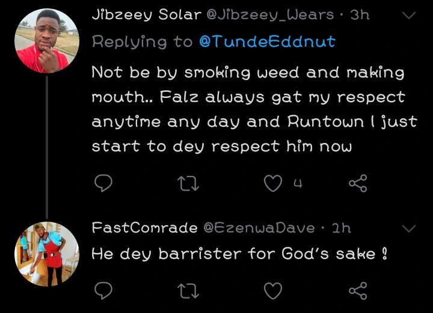The height and width of the screenshot is (313, 433).
Task: Reply to FastComrade's tweet
Action: click(x=104, y=291)
